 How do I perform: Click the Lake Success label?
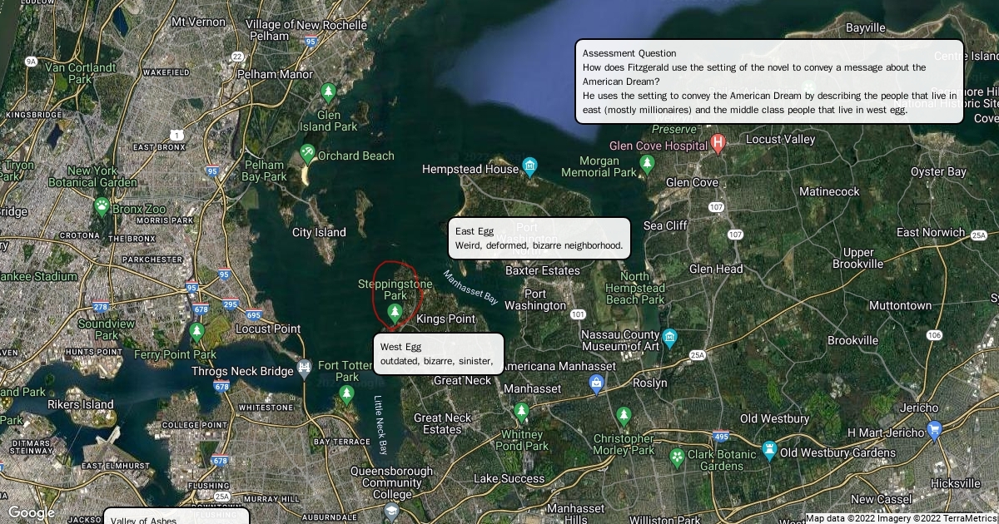[x=509, y=478]
